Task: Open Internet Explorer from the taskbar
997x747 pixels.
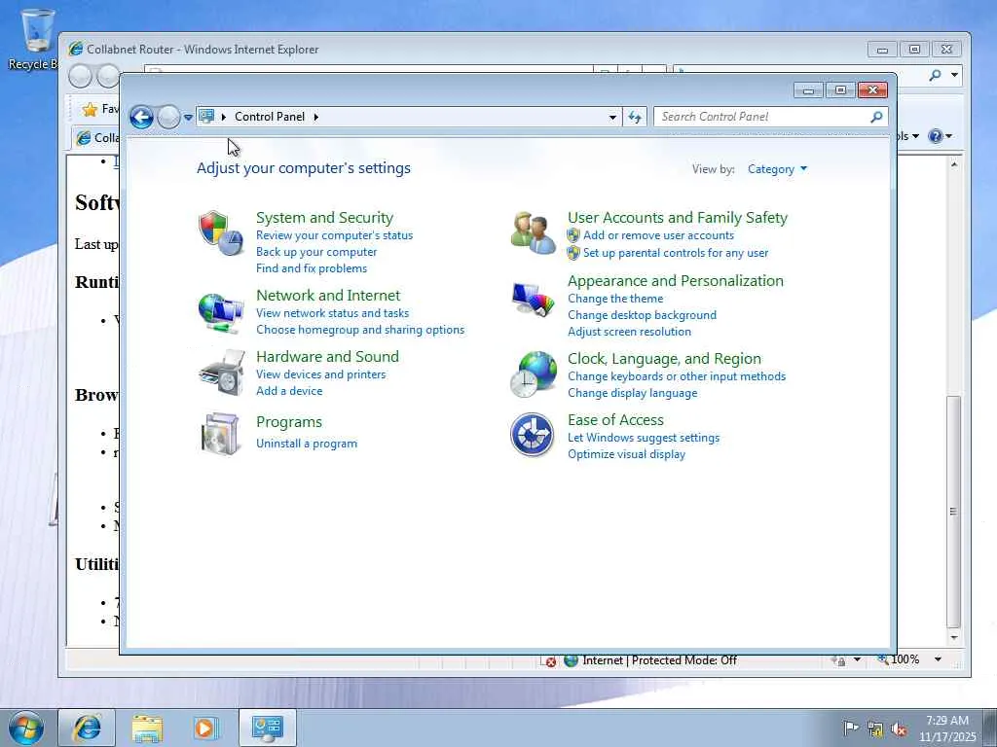Action: (87, 728)
